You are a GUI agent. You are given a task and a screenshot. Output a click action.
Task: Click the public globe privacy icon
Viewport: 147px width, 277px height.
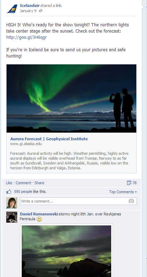click(x=41, y=11)
